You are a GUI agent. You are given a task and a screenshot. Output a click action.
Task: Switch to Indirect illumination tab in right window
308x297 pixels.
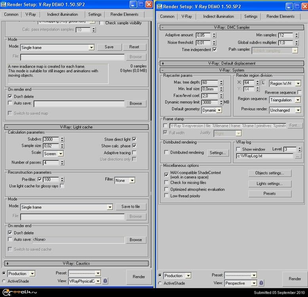(218, 17)
